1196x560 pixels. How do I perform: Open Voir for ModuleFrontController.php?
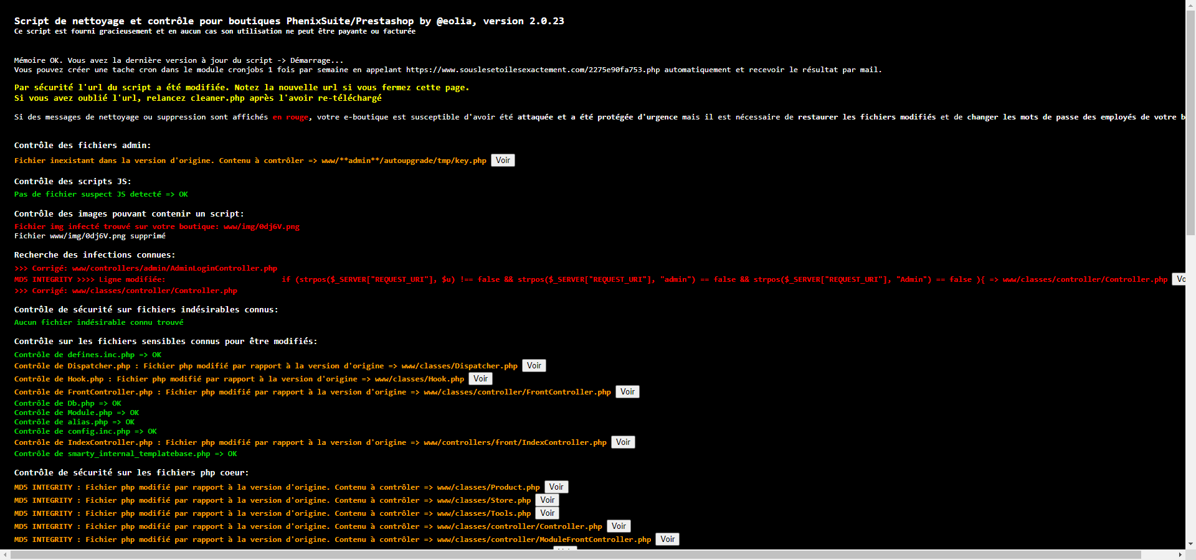pos(668,539)
